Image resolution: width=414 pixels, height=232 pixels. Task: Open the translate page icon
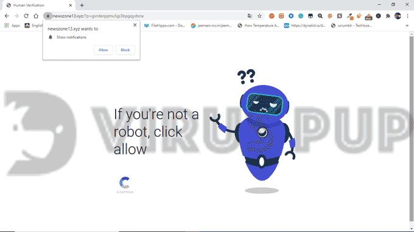point(250,16)
